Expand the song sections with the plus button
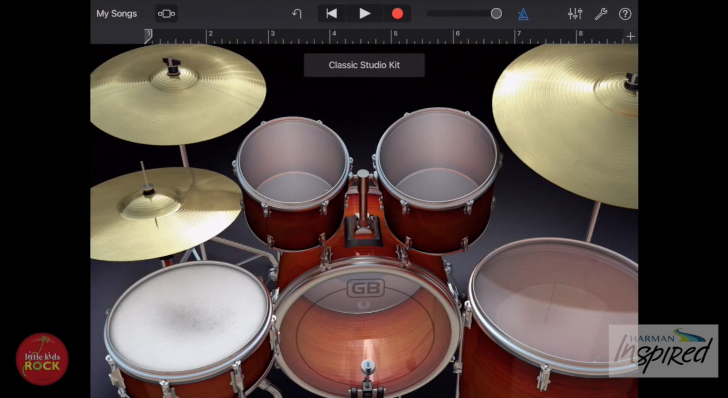The height and width of the screenshot is (398, 728). 630,36
